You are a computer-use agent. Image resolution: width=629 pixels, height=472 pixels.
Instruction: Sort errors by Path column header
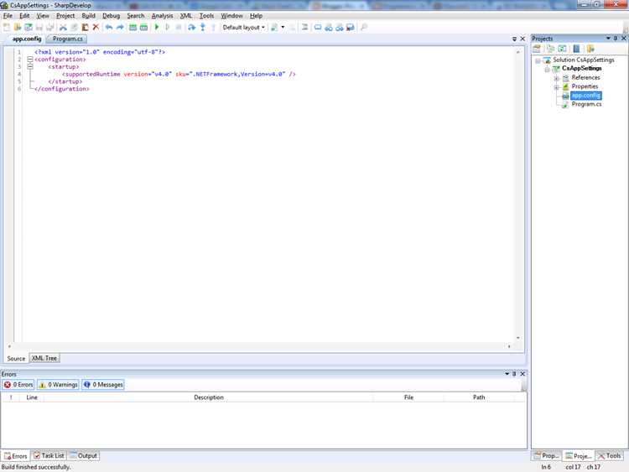(479, 397)
